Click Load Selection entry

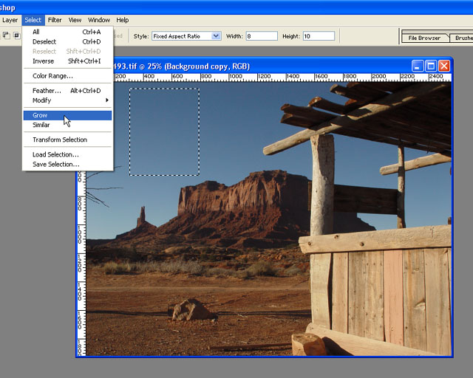(x=67, y=154)
